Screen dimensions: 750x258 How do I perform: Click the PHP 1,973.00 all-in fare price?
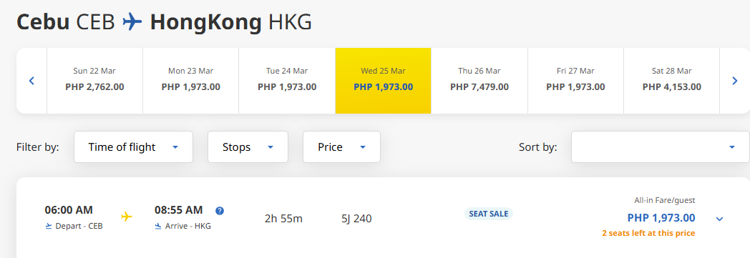point(661,218)
